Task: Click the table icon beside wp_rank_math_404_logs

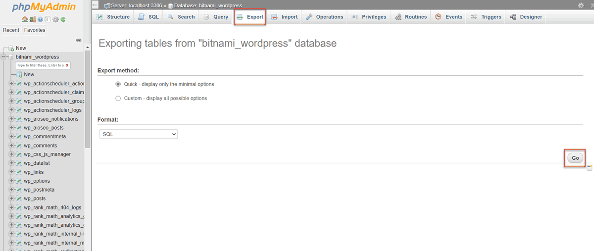Action: click(19, 207)
